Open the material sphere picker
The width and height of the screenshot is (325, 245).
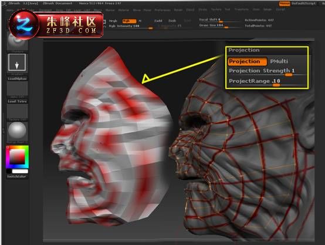(x=17, y=131)
